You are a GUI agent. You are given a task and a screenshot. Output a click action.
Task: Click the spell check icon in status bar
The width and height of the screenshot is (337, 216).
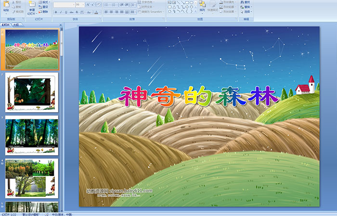tap(47, 214)
